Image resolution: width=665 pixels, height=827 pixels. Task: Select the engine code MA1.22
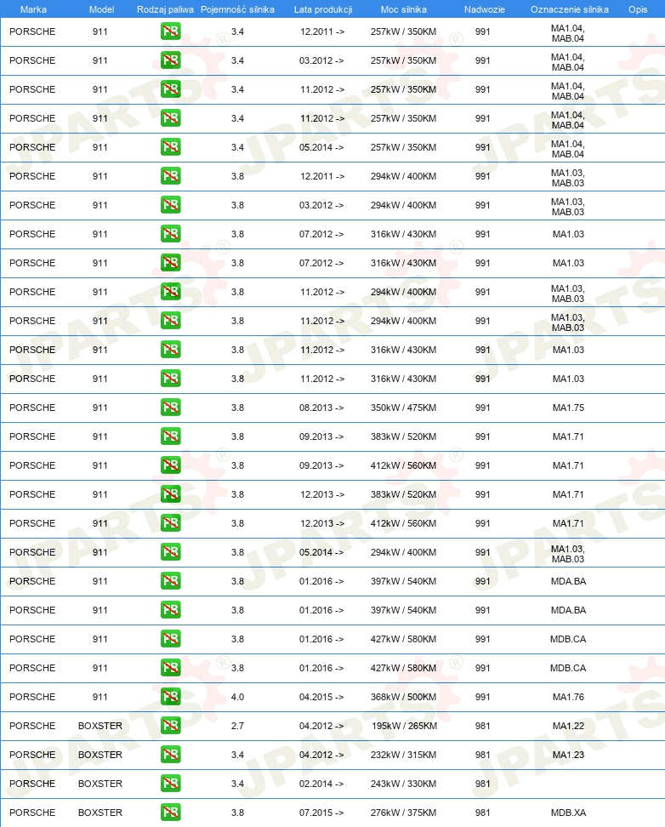pos(568,726)
